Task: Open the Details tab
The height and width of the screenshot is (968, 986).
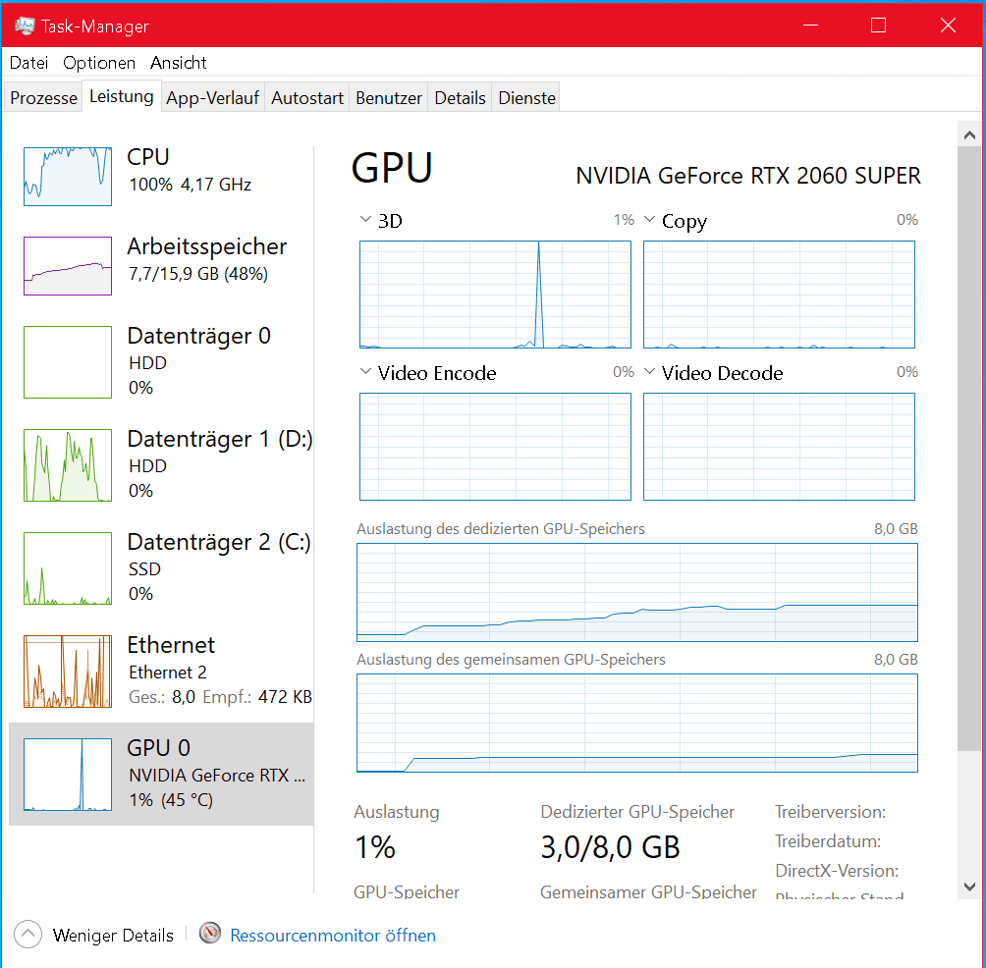Action: point(460,98)
